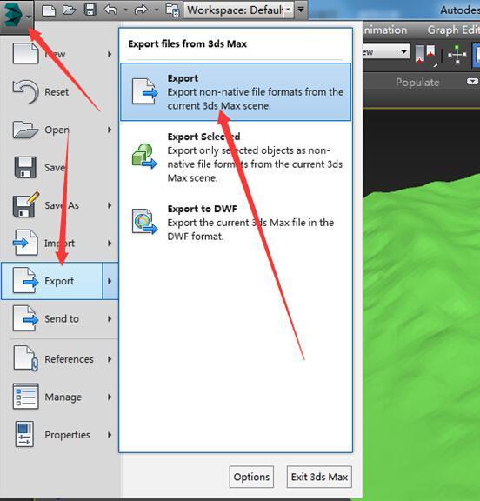Expand the Import submenu arrow
480x501 pixels.
(110, 244)
